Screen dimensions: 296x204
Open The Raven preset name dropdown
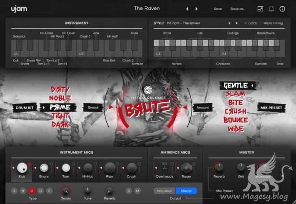tap(147, 9)
